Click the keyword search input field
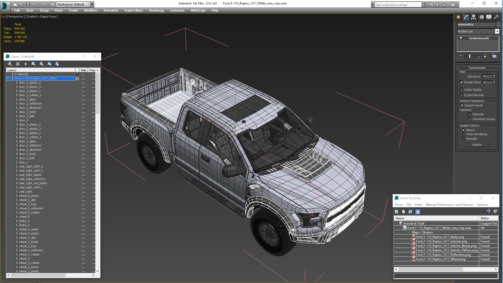This screenshot has height=283, width=503. [x=397, y=5]
